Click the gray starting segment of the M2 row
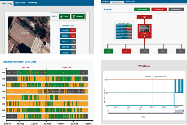187x125 pixels. click(12, 79)
